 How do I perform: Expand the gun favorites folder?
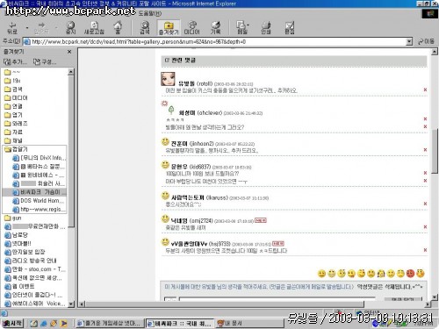pyautogui.click(x=13, y=218)
